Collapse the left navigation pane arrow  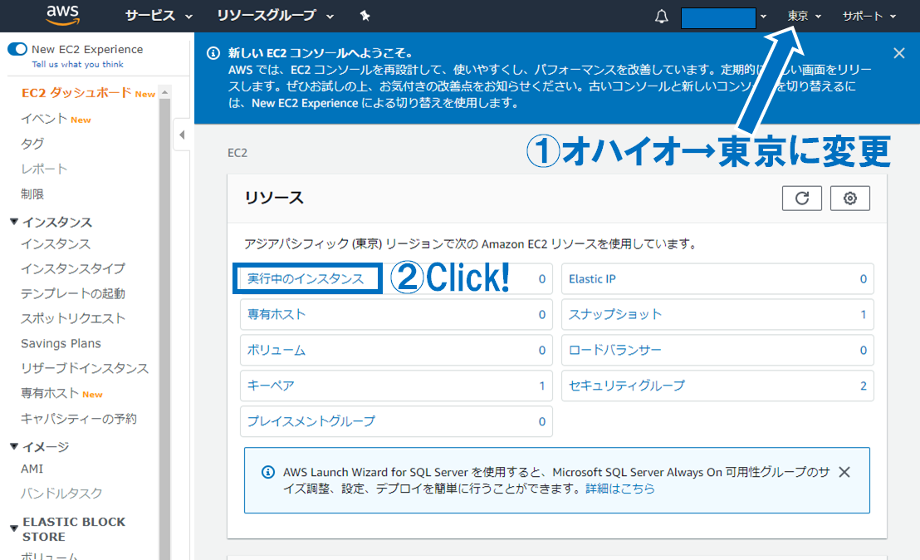182,135
